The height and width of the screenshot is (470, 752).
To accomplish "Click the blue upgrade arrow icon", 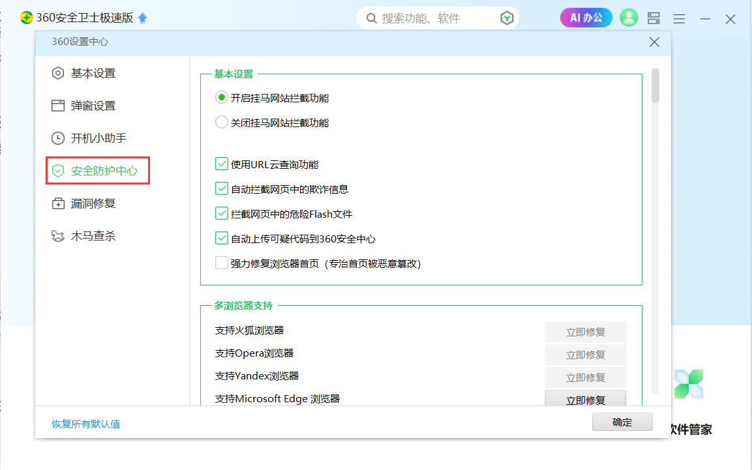I will 142,18.
